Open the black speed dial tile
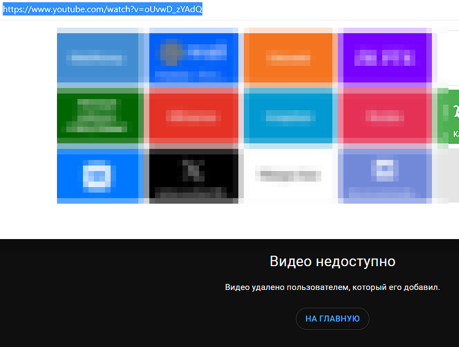The width and height of the screenshot is (459, 347). point(192,177)
